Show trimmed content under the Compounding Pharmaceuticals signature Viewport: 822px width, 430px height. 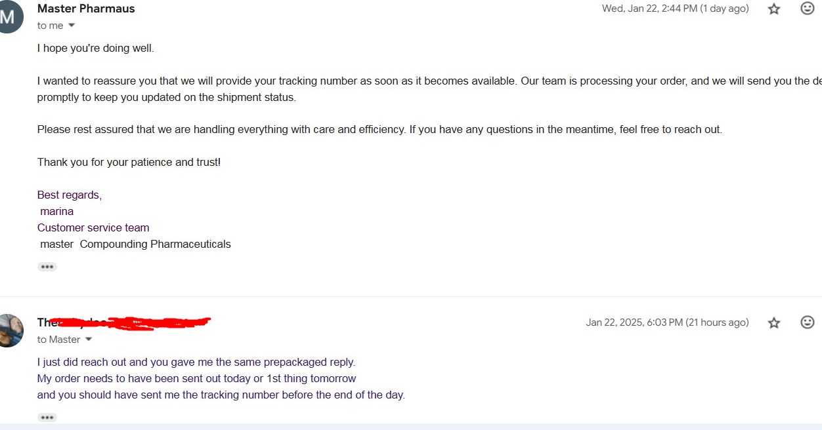pyautogui.click(x=47, y=267)
